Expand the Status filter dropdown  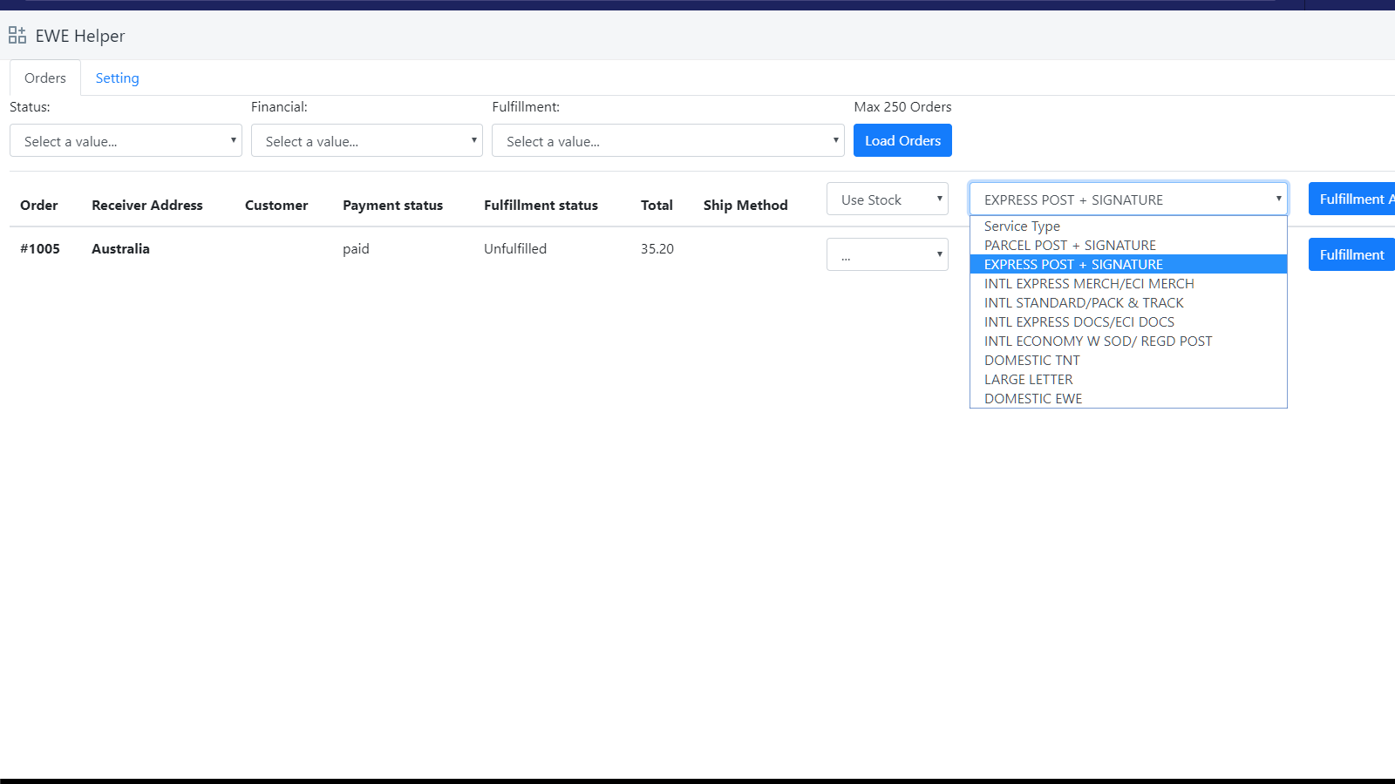(x=126, y=140)
